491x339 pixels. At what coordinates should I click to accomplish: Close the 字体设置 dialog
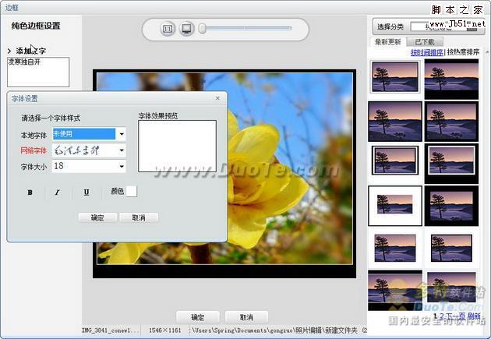(x=217, y=98)
